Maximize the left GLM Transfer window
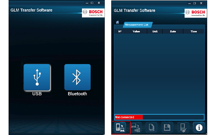 (x=92, y=3)
